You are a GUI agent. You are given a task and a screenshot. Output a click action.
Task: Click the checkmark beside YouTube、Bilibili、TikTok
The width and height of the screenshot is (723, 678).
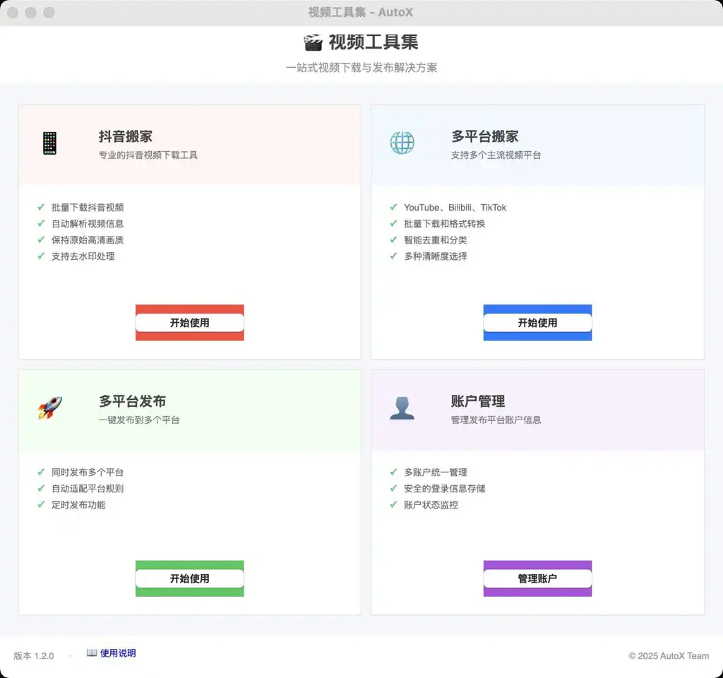pos(393,207)
